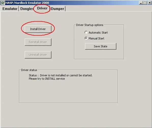Click the disabled Uninstall driver button
The width and height of the screenshot is (152, 128).
point(38,55)
